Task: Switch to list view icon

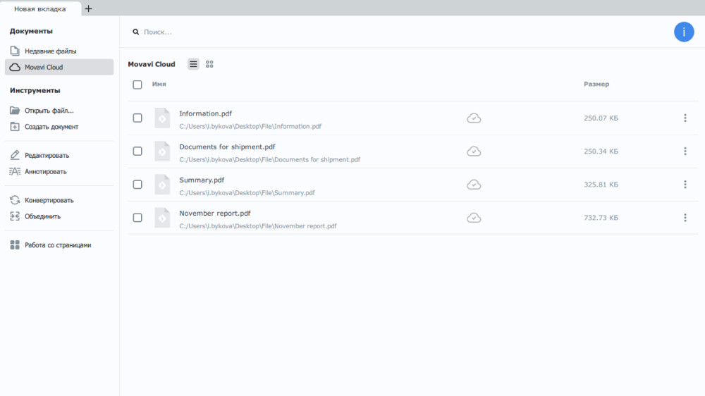Action: point(193,64)
